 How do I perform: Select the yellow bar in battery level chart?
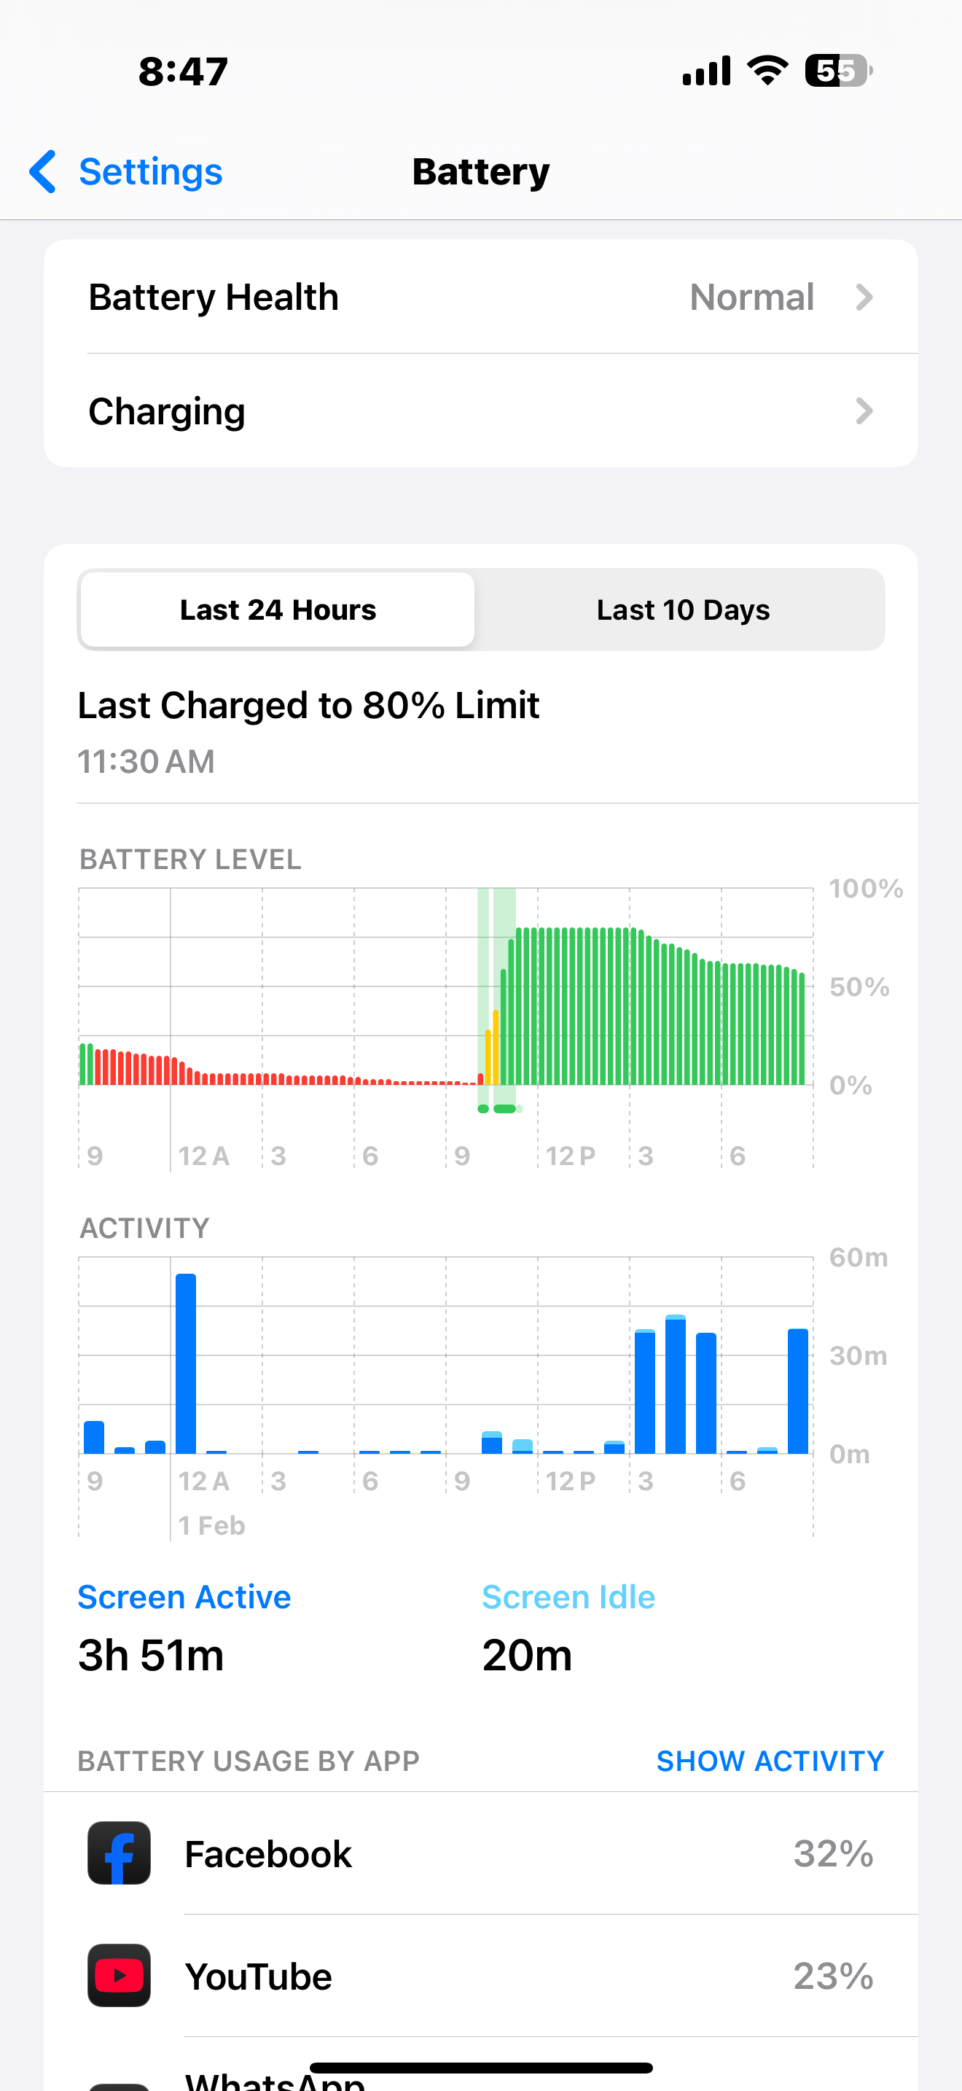tap(491, 1047)
